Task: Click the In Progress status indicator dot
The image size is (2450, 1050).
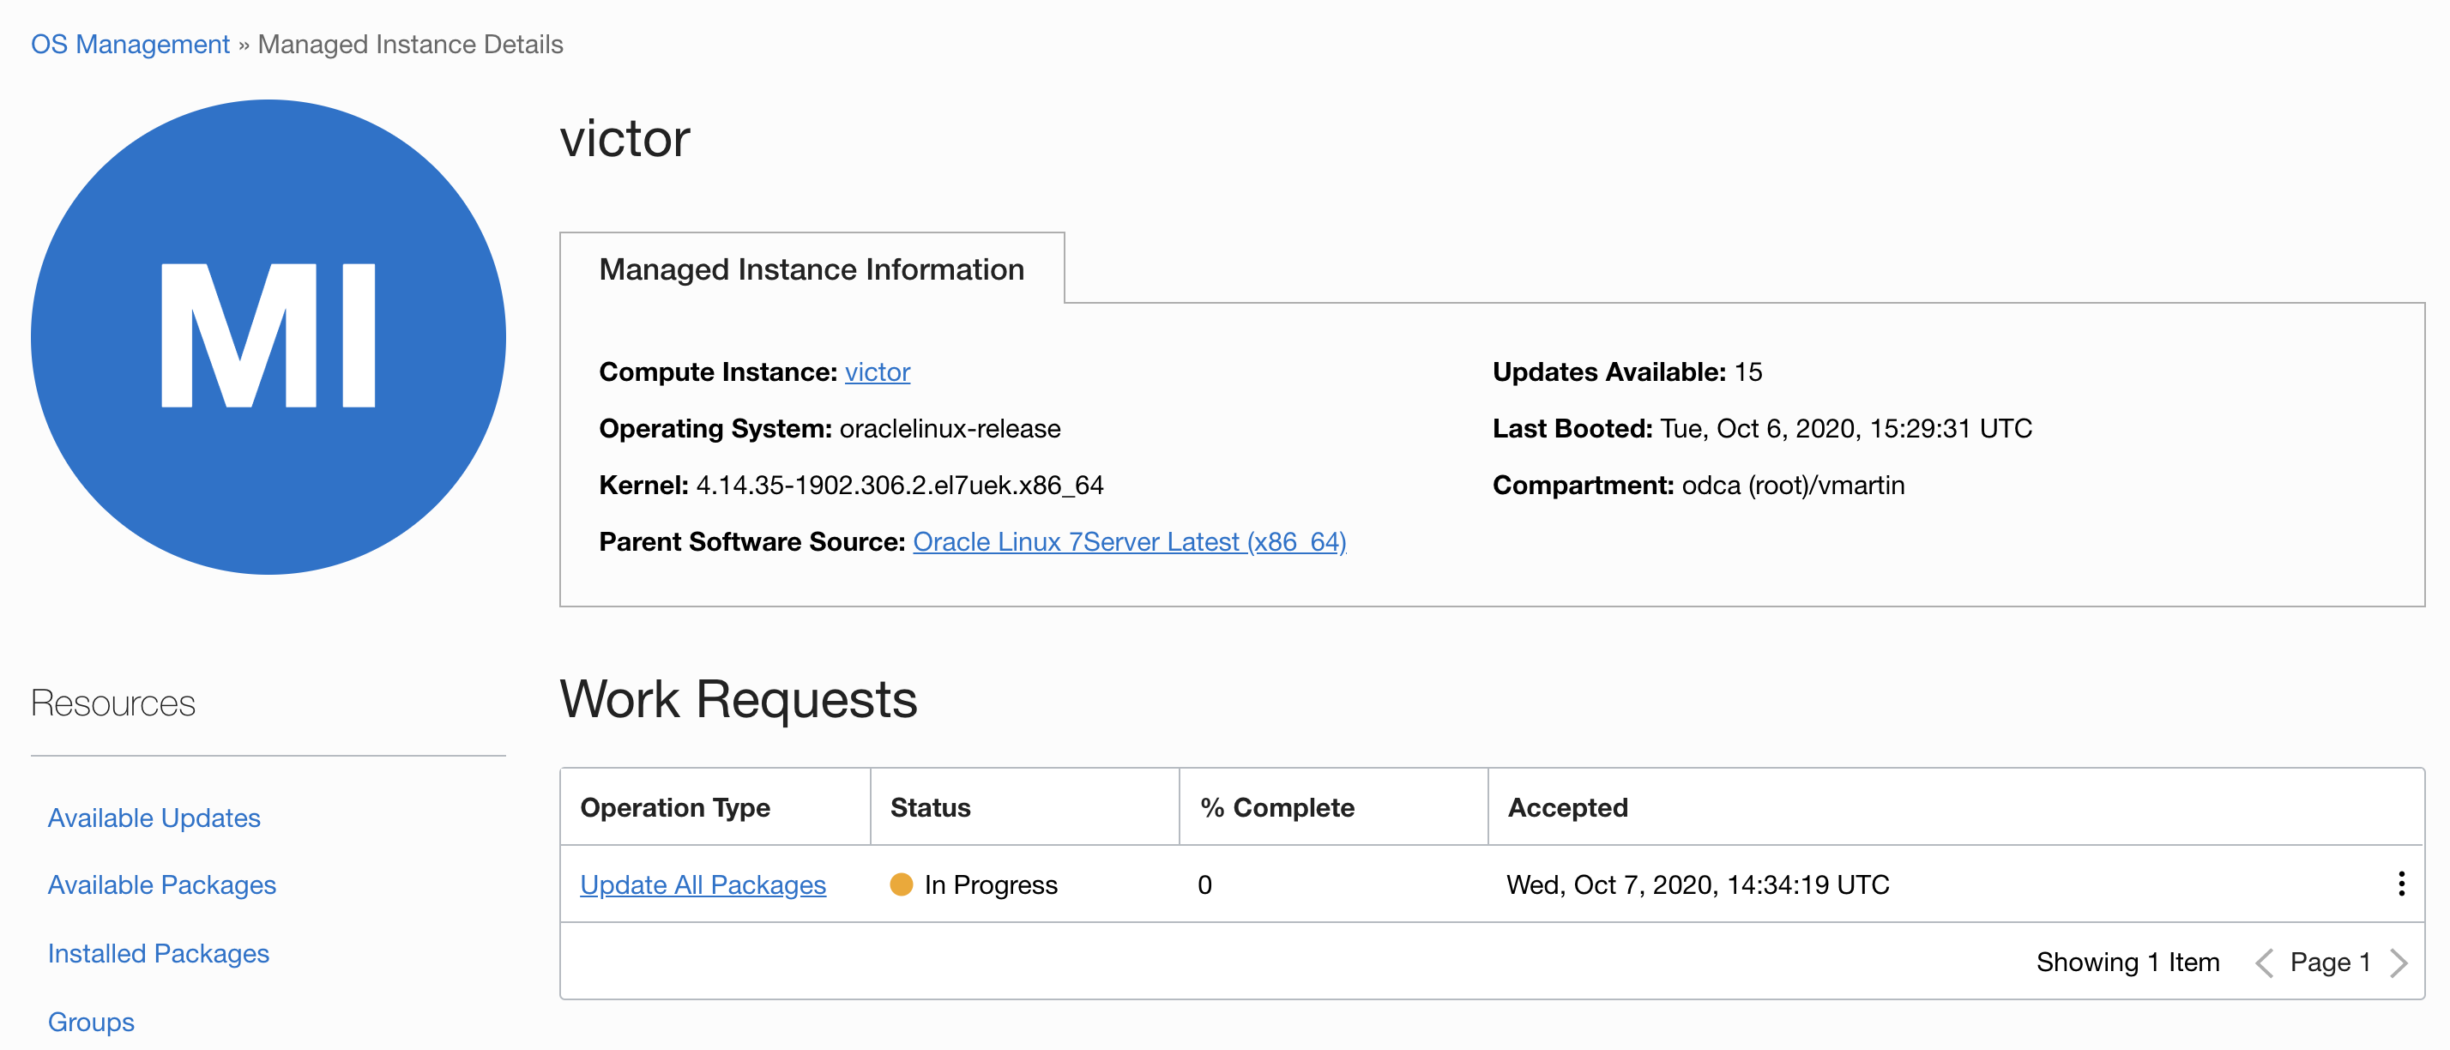Action: coord(901,884)
